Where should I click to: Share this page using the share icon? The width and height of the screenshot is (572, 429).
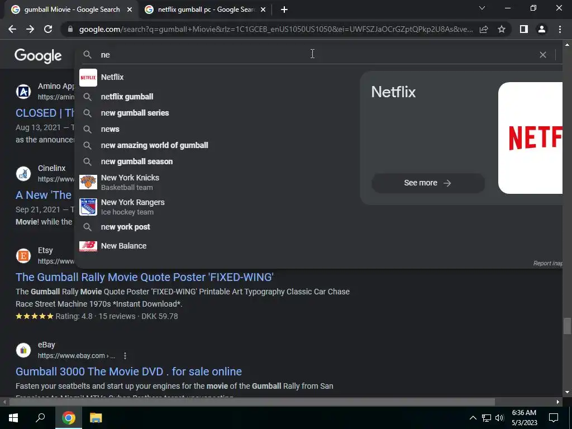[484, 29]
